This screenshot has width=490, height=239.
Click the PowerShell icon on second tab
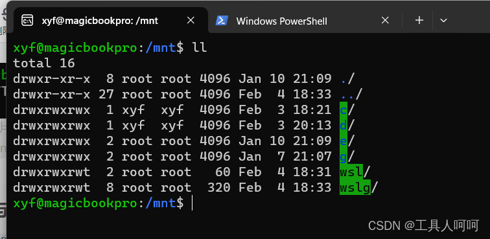pyautogui.click(x=222, y=21)
